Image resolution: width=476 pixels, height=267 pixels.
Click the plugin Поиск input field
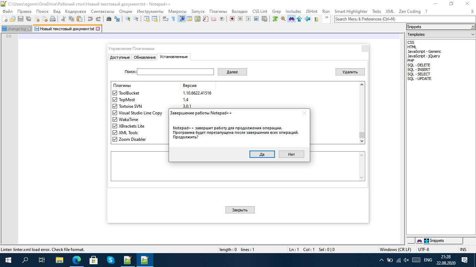point(175,72)
